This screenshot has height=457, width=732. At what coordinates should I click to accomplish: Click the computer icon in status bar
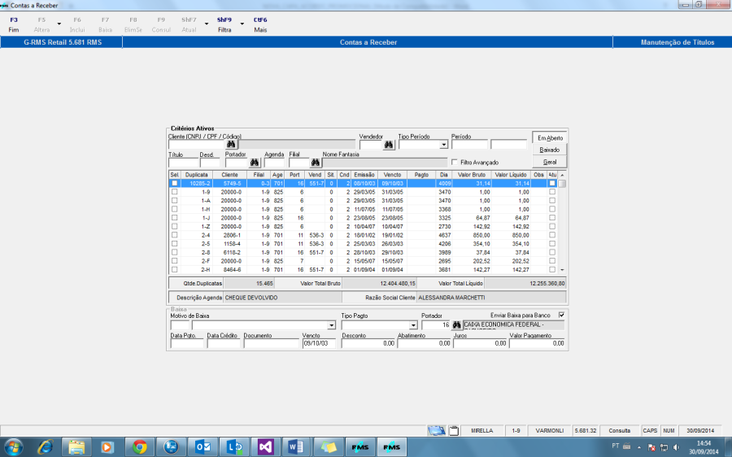[437, 430]
